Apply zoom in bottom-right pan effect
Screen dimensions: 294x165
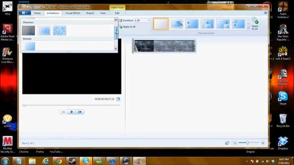pyautogui.click(x=223, y=24)
